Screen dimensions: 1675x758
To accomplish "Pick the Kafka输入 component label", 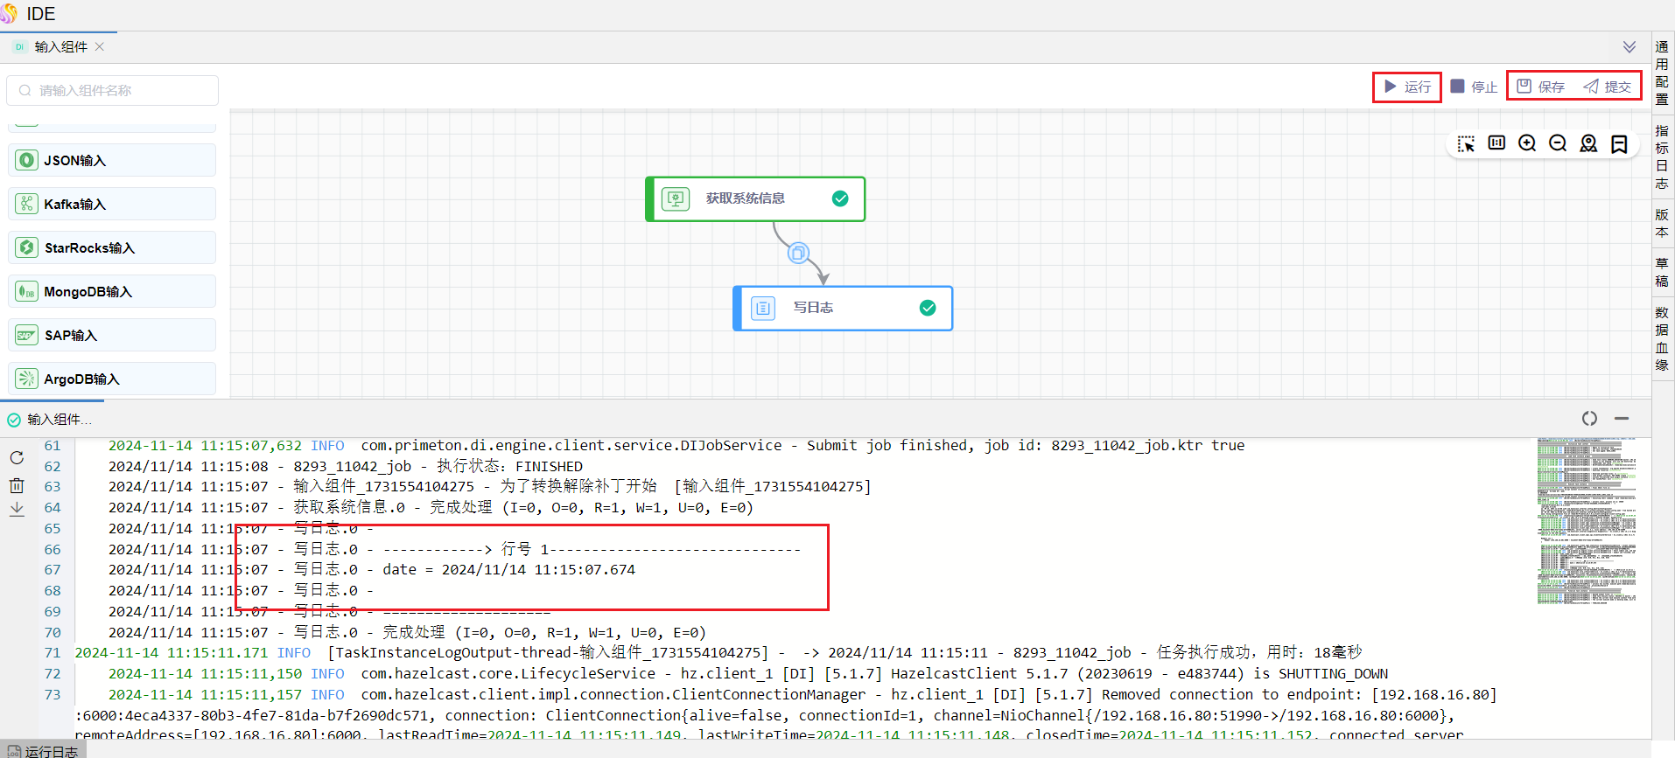I will coord(75,205).
